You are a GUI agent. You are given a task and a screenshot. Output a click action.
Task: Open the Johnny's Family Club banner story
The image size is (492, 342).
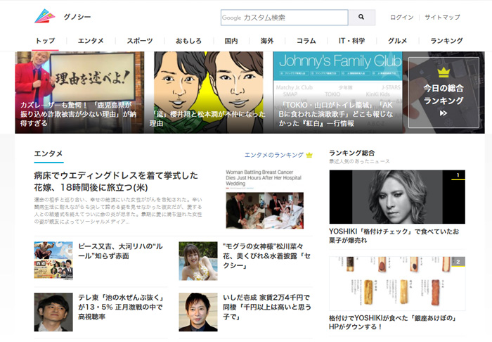coord(337,92)
